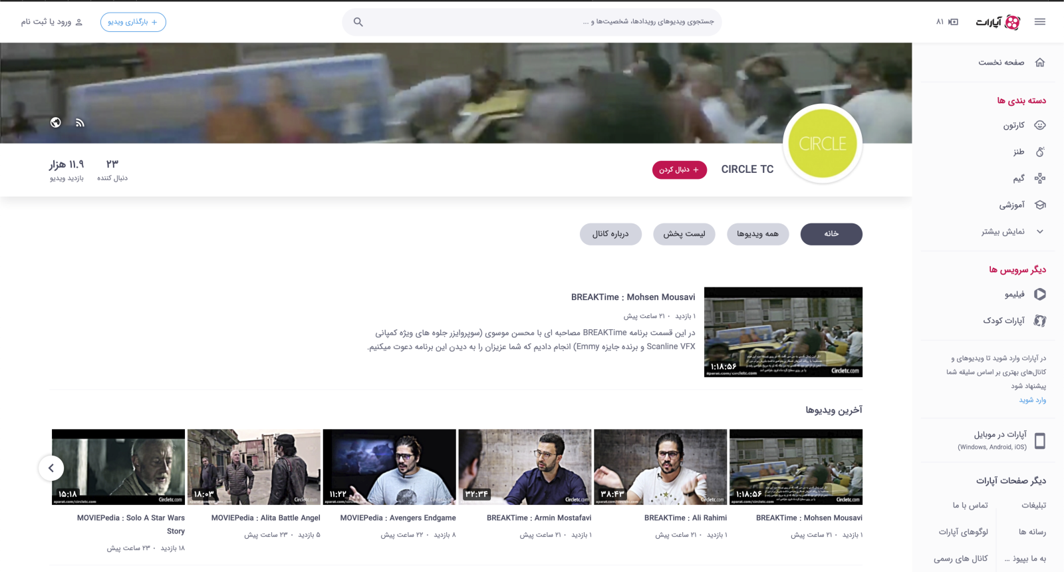Image resolution: width=1064 pixels, height=572 pixels.
Task: Click the ۲۳ دنبال کننده followers count
Action: click(112, 170)
